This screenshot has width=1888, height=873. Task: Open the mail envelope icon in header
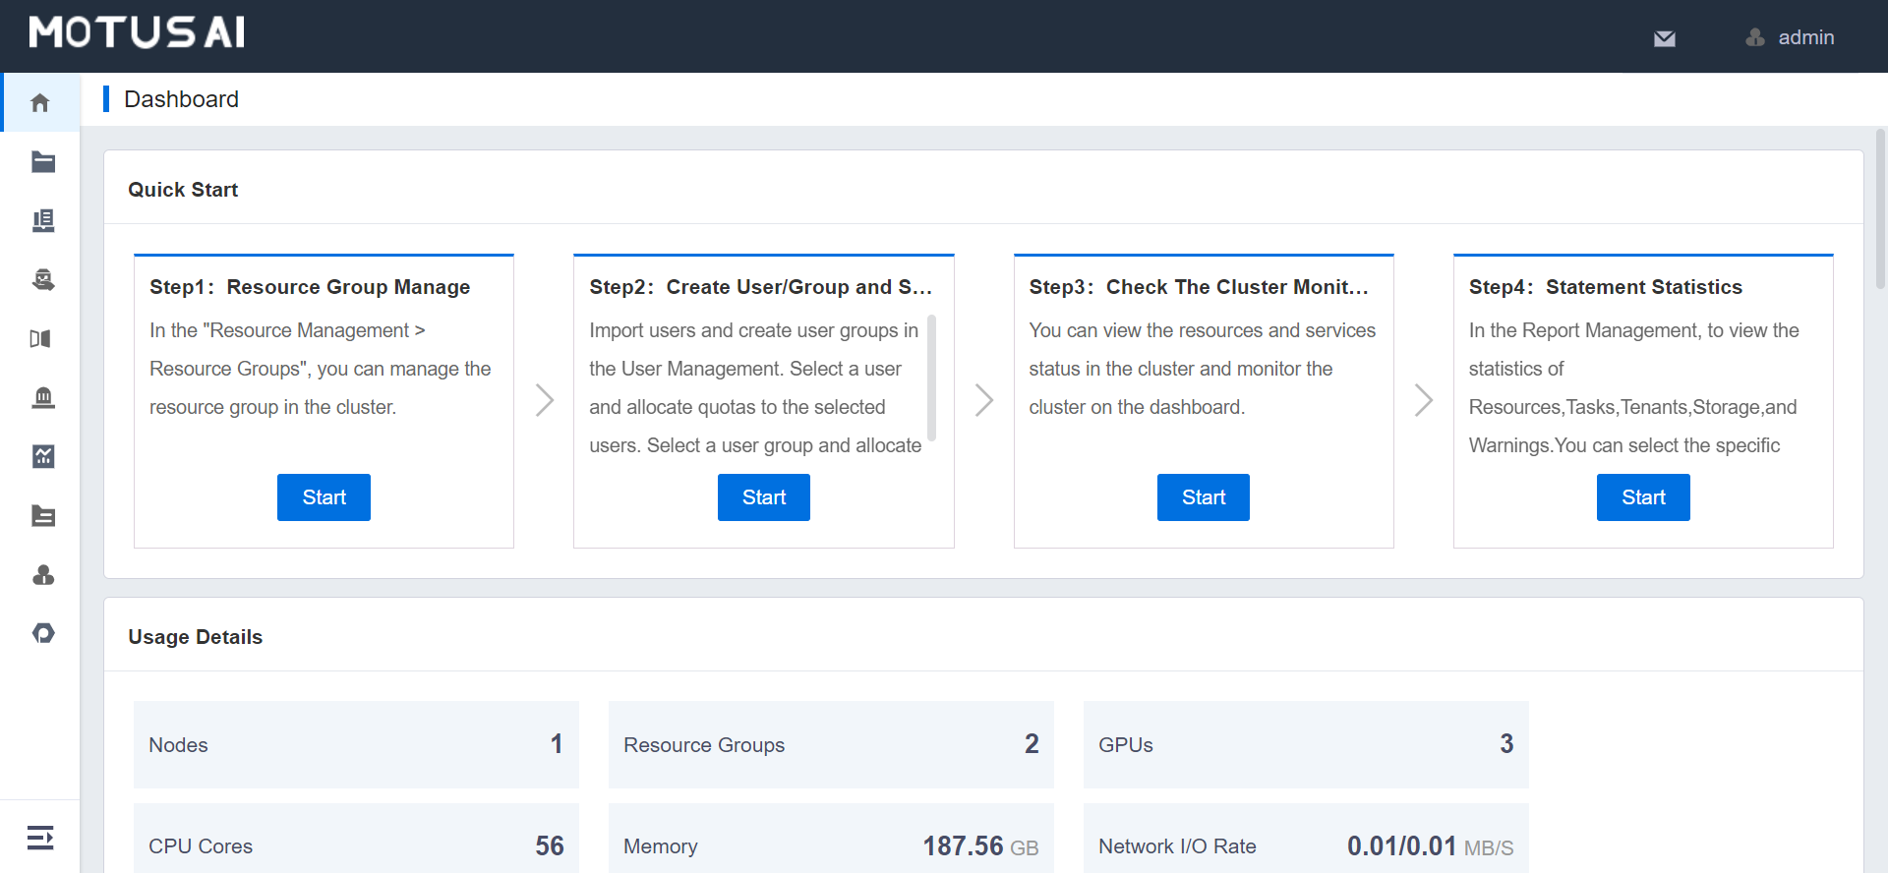pos(1664,38)
